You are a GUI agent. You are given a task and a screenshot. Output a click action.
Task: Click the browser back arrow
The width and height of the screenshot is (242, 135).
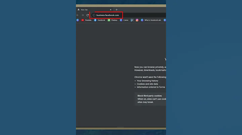point(78,15)
